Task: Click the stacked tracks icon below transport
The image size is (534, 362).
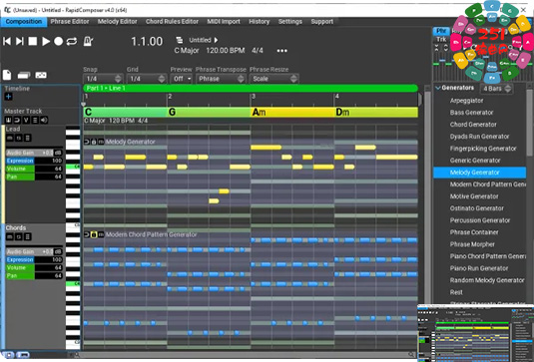Action: click(x=24, y=75)
